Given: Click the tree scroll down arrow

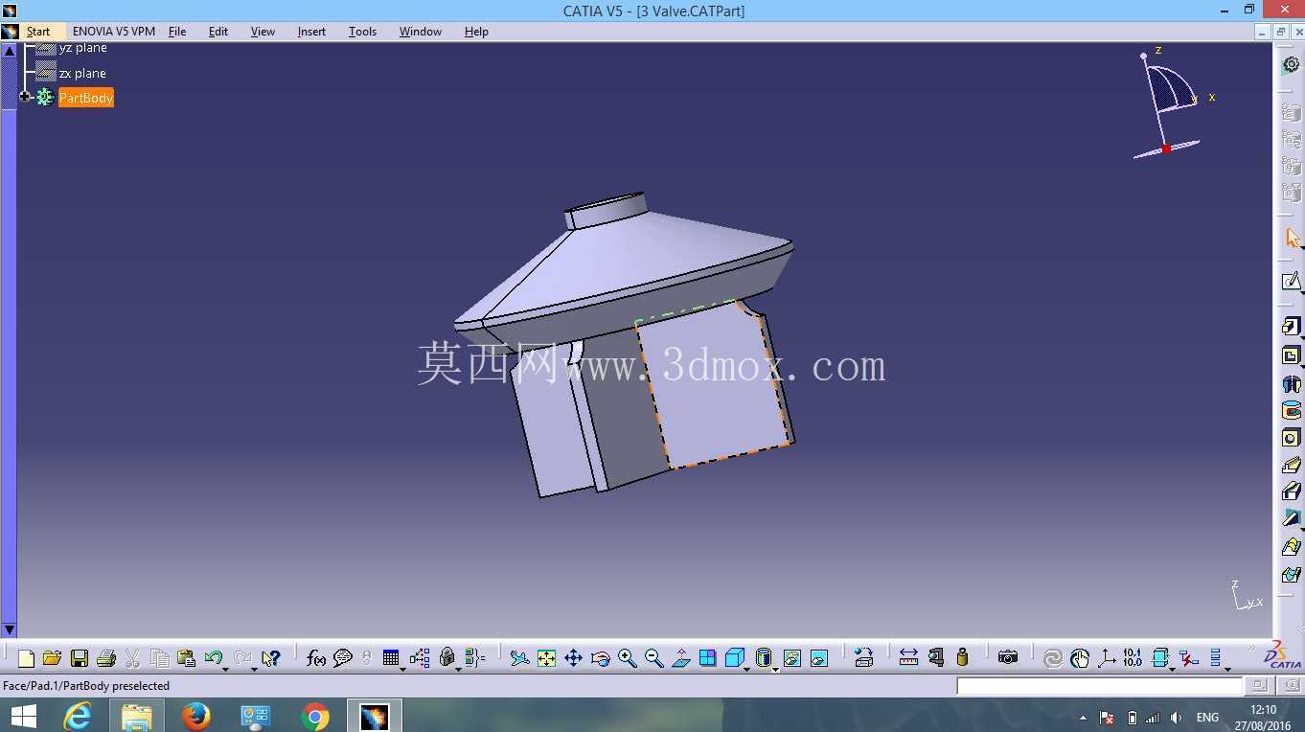Looking at the screenshot, I should point(9,629).
